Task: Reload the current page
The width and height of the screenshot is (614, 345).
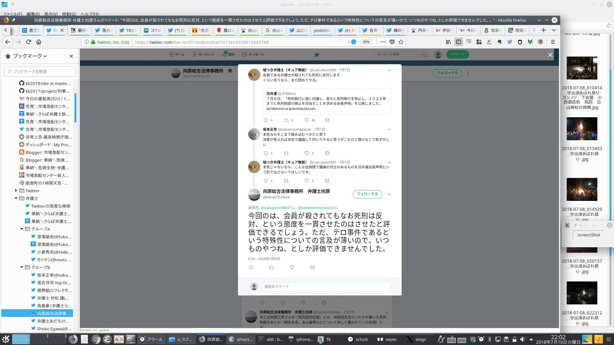Action: (28, 42)
